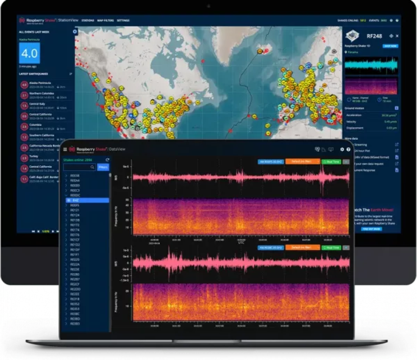Click the blue station badge on the second DataView chart

click(271, 248)
